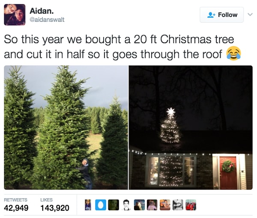Screen dimensions: 257x218
Task: Open the black-and-white sketch face avatar
Action: click(126, 205)
